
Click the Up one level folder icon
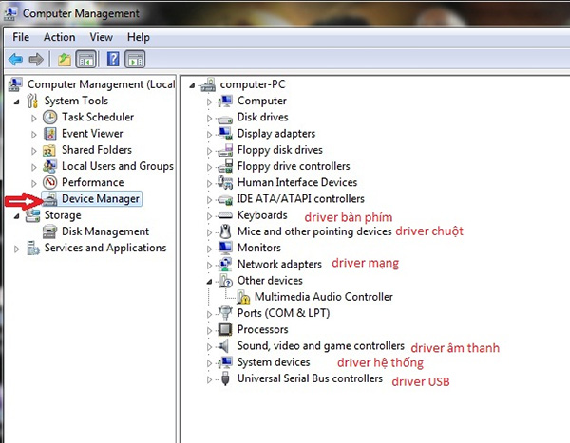coord(65,60)
